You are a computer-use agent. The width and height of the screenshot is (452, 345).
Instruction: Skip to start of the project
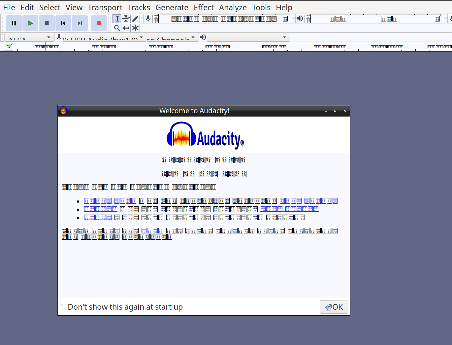tap(63, 23)
